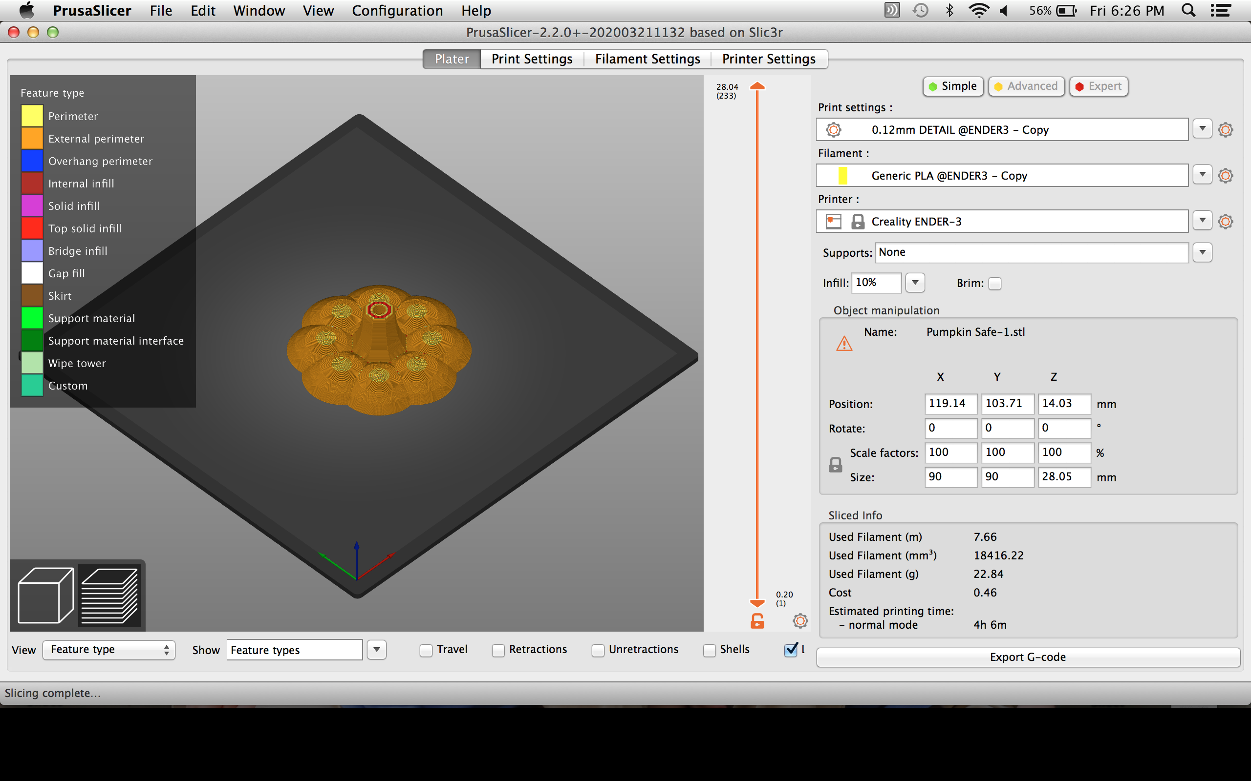Toggle scale factors lock icon
This screenshot has width=1251, height=781.
[835, 465]
